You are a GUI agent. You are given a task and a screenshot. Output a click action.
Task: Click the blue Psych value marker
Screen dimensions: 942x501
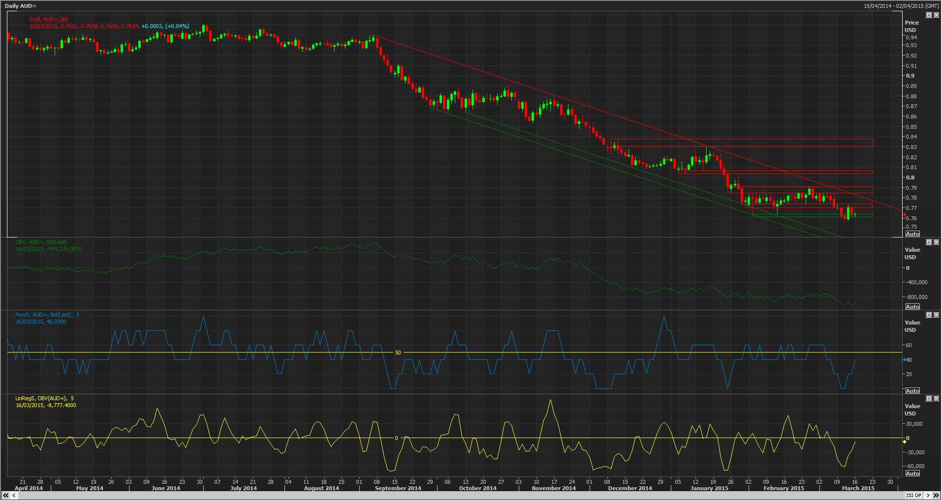pyautogui.click(x=905, y=360)
